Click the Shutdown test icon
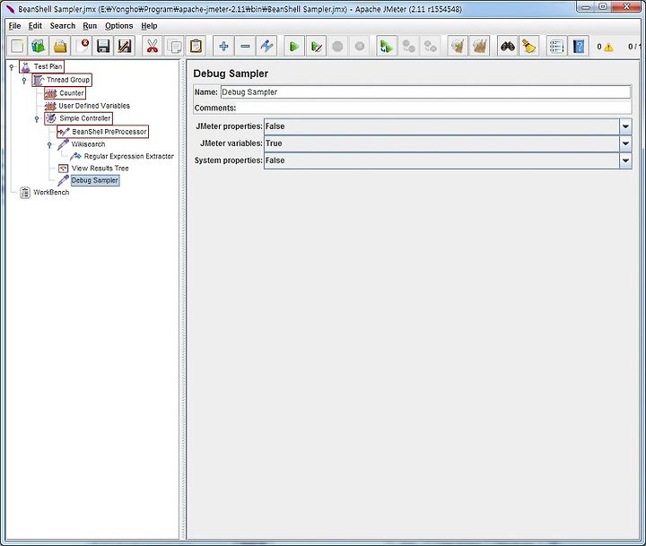The image size is (646, 546). point(359,46)
